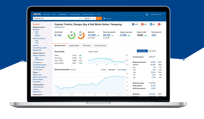Open the Dashboard menu item
Viewport: 204px width, 119px height.
click(x=47, y=14)
